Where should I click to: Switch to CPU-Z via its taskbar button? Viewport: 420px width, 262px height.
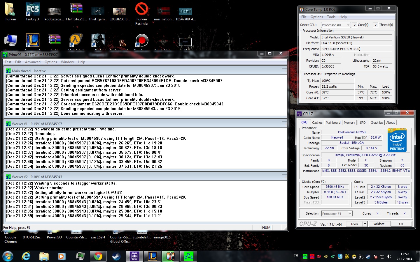tap(134, 256)
